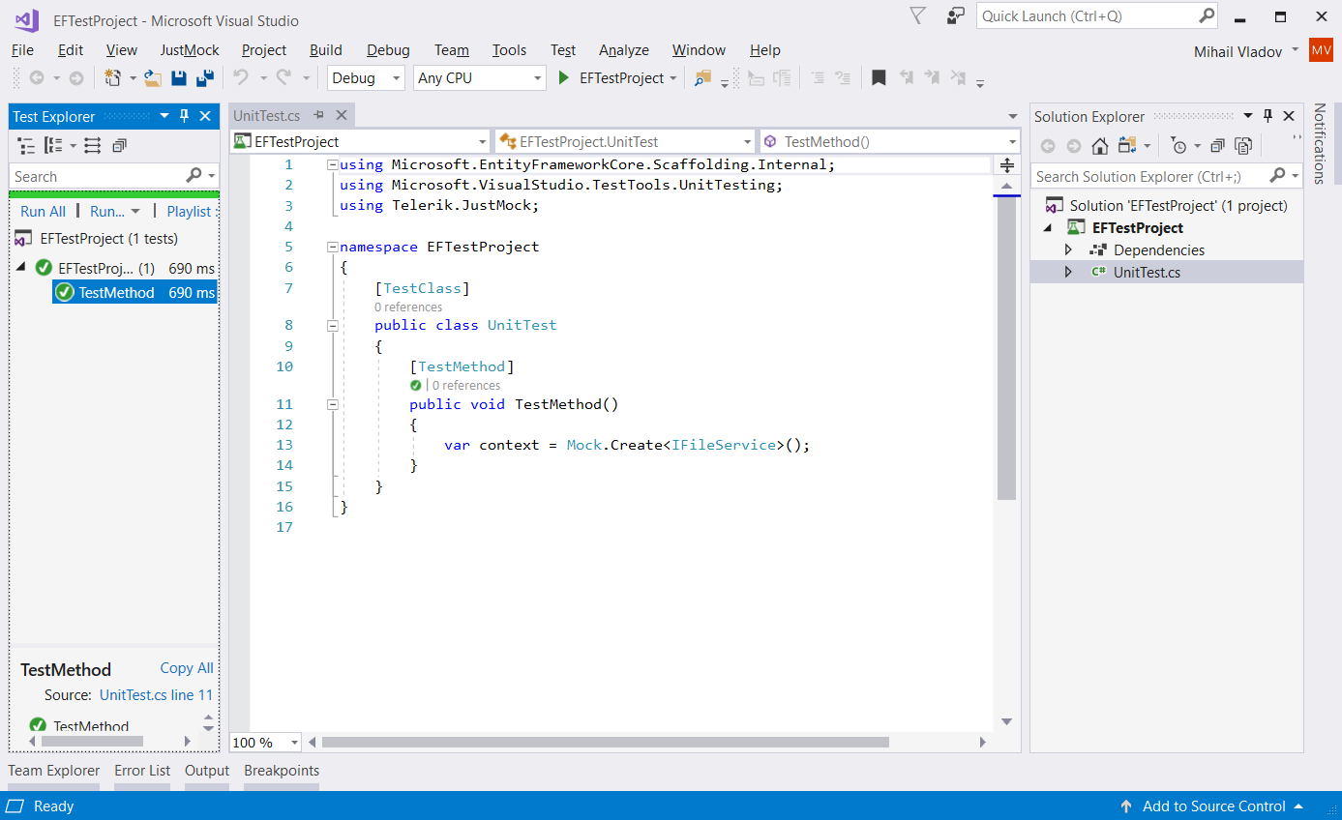Open the JustMock menu
This screenshot has height=820, width=1342.
190,50
